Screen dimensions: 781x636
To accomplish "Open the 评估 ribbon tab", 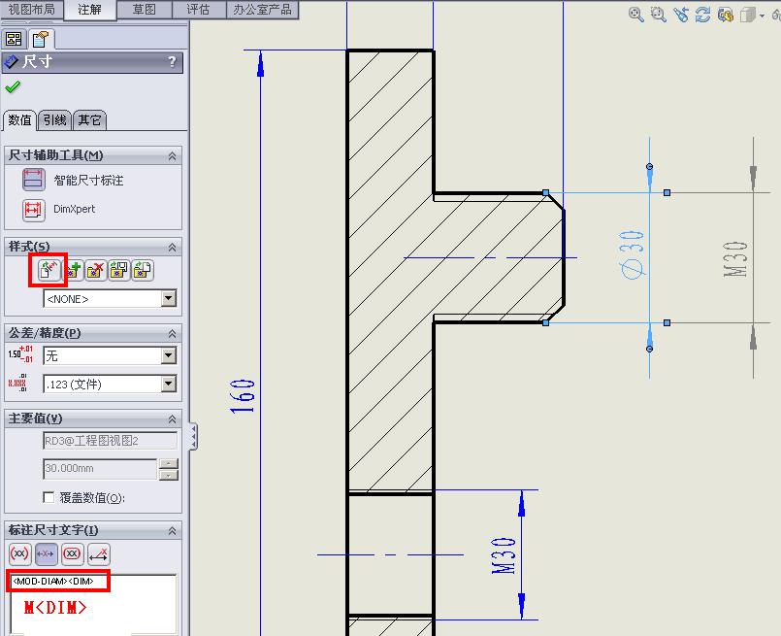I will pyautogui.click(x=199, y=10).
